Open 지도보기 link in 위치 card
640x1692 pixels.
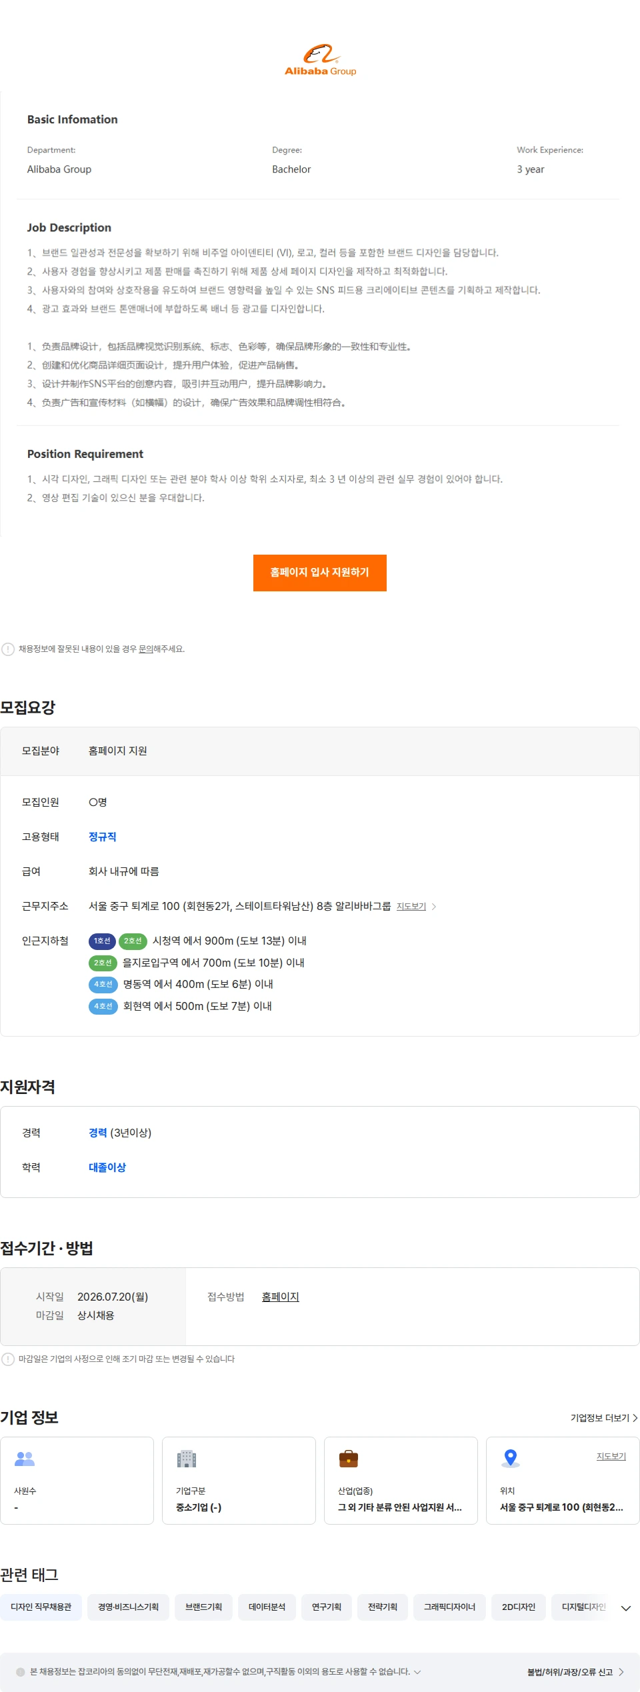pos(611,1457)
